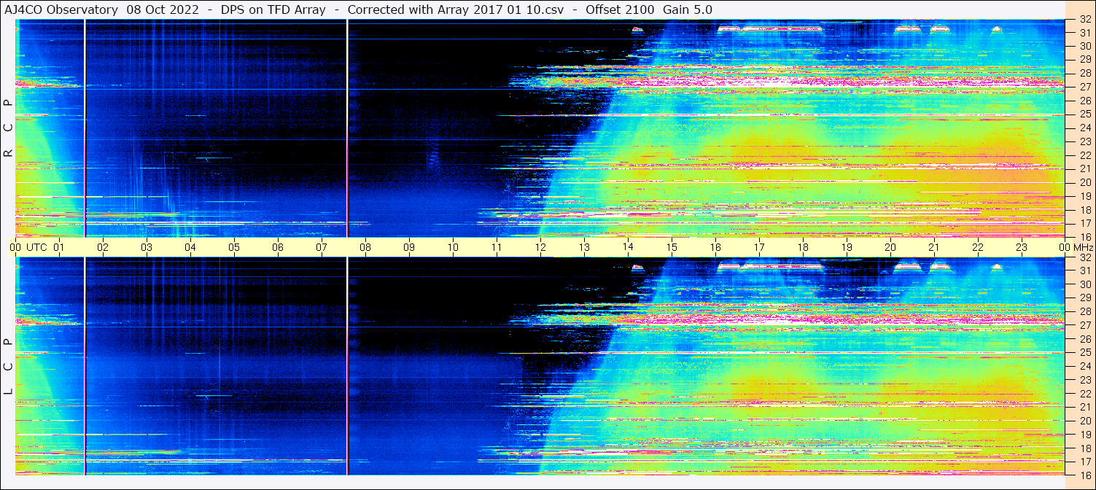This screenshot has width=1096, height=490.
Task: Click hour label '13' on time axis
Action: click(x=584, y=247)
